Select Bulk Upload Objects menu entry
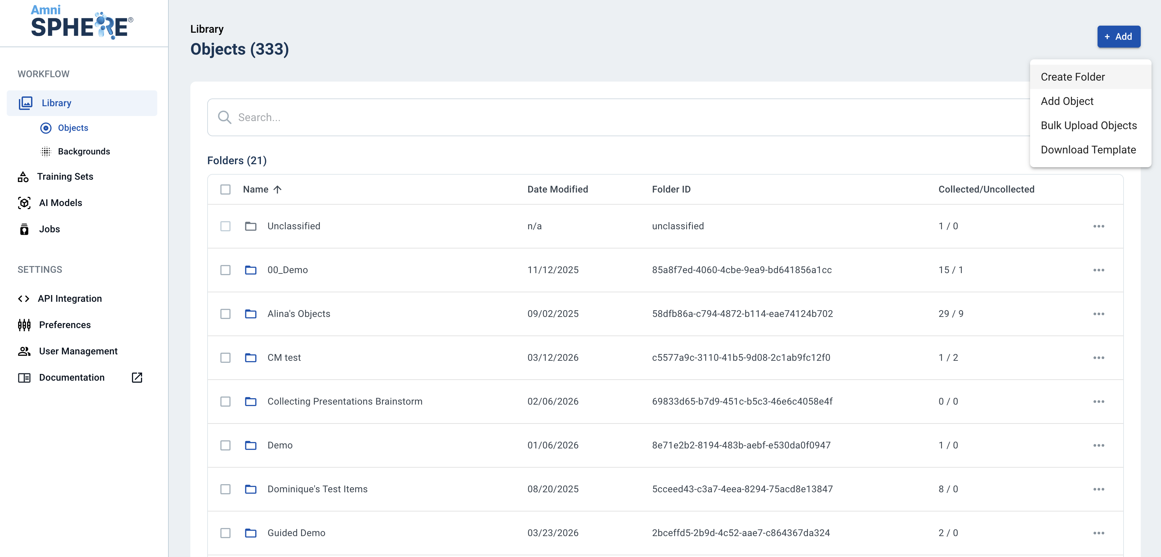The height and width of the screenshot is (557, 1161). pyautogui.click(x=1088, y=126)
